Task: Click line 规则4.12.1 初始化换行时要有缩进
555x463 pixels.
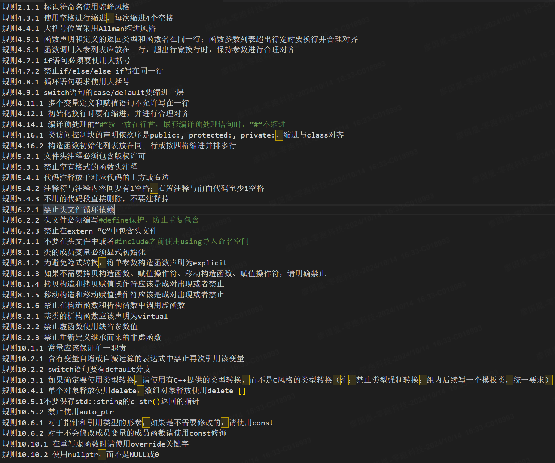Action: pos(95,114)
